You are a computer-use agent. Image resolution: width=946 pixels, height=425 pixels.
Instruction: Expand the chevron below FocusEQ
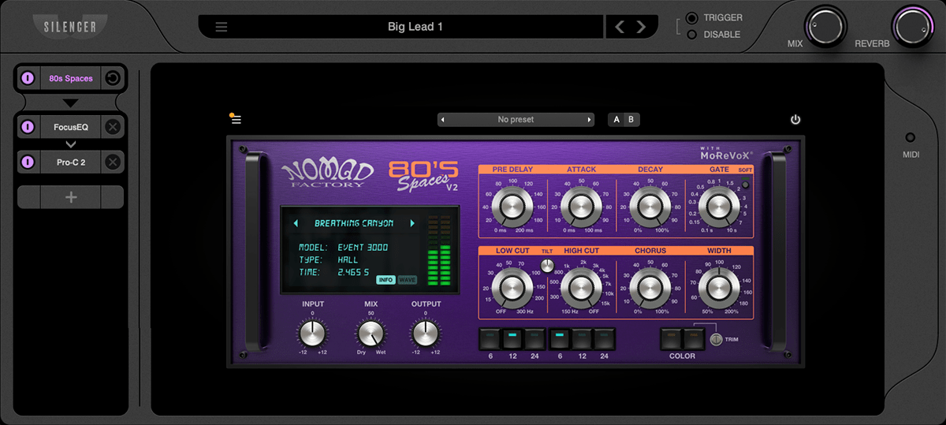click(x=70, y=144)
